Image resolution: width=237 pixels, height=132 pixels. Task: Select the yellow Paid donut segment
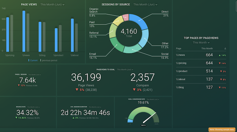[118, 21]
